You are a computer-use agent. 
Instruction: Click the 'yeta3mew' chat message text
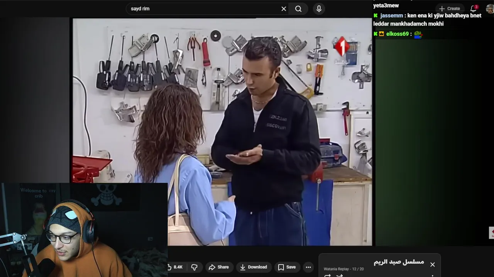[x=386, y=5]
